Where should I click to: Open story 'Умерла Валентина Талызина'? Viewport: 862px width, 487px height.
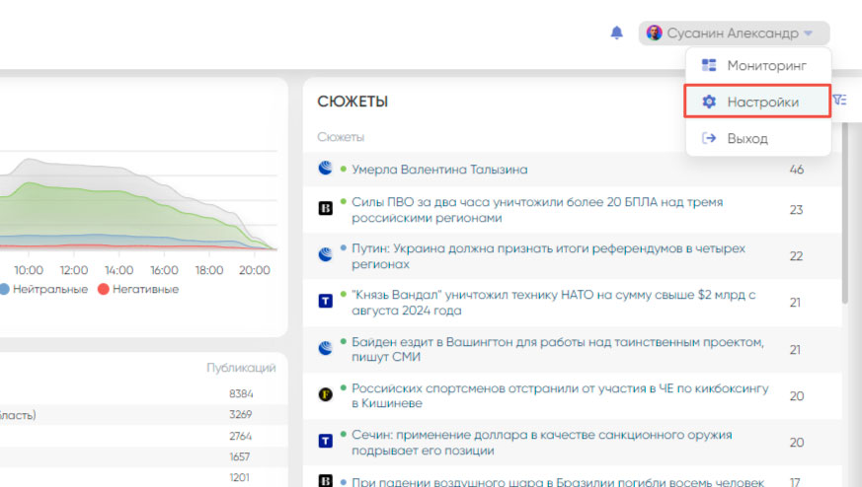(x=439, y=170)
